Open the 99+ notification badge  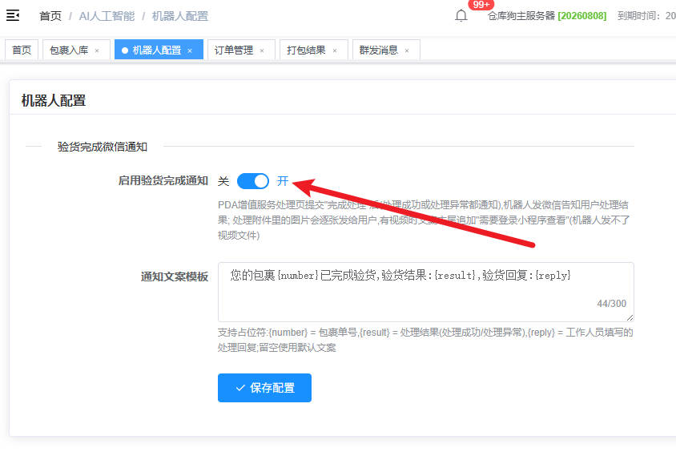[481, 5]
